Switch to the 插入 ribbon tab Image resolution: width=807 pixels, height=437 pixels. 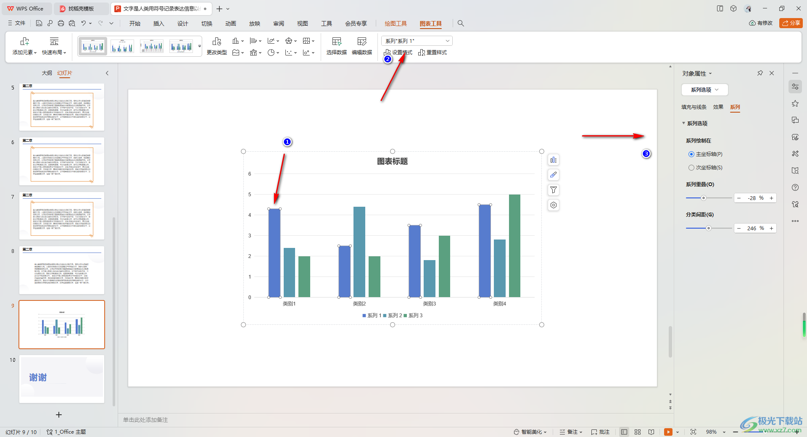coord(158,24)
